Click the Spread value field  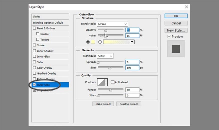pos(132,62)
